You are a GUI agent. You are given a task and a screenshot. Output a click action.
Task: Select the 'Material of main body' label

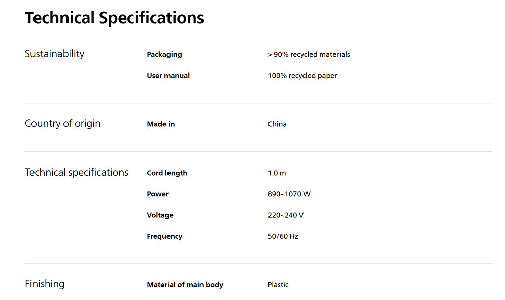click(185, 285)
